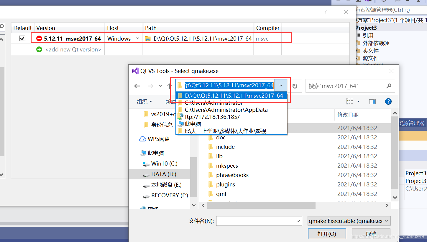The height and width of the screenshot is (242, 427).
Task: Toggle the preview pane icon
Action: point(372,101)
